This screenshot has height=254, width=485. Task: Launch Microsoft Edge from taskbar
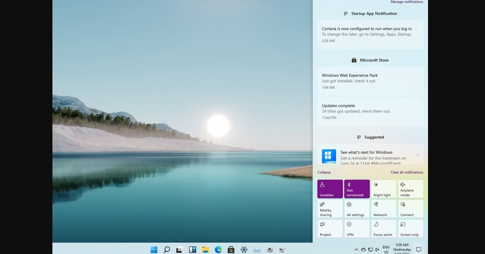(218, 250)
